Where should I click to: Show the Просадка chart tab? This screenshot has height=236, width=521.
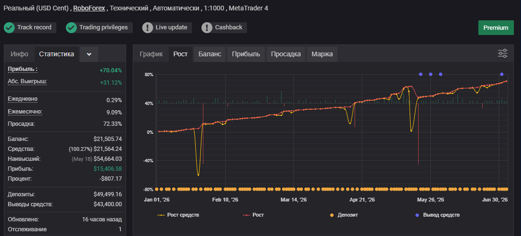tap(286, 54)
